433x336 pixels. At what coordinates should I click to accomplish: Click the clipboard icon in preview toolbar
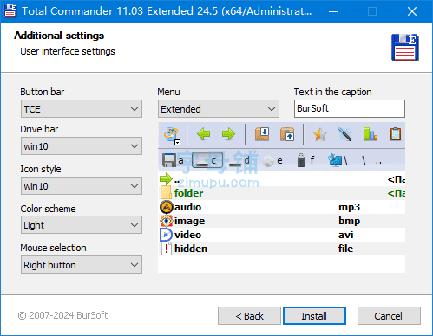point(396,134)
